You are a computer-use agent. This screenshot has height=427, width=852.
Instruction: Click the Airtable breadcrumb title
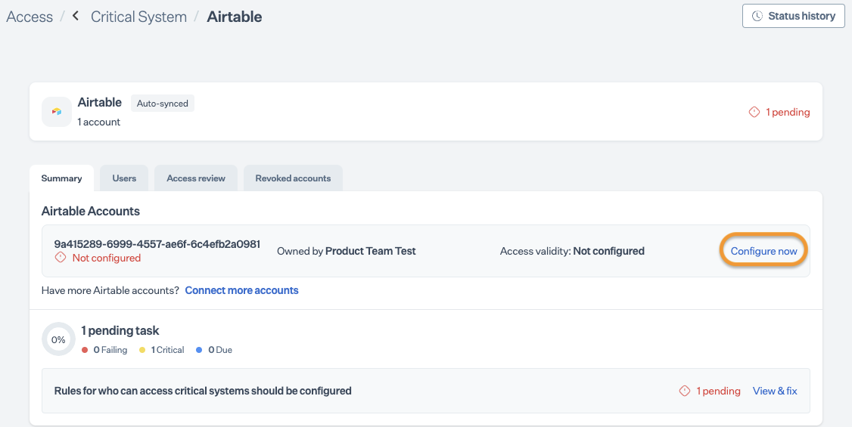[235, 17]
